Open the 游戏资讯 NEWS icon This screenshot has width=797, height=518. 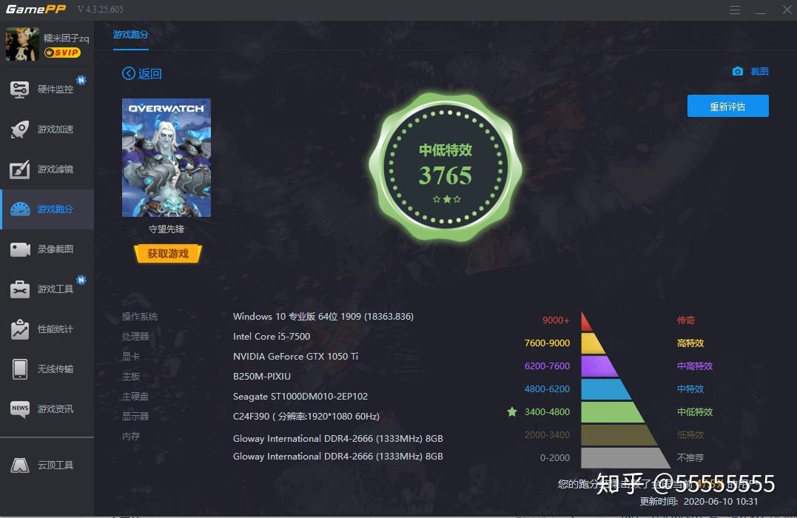click(x=20, y=409)
